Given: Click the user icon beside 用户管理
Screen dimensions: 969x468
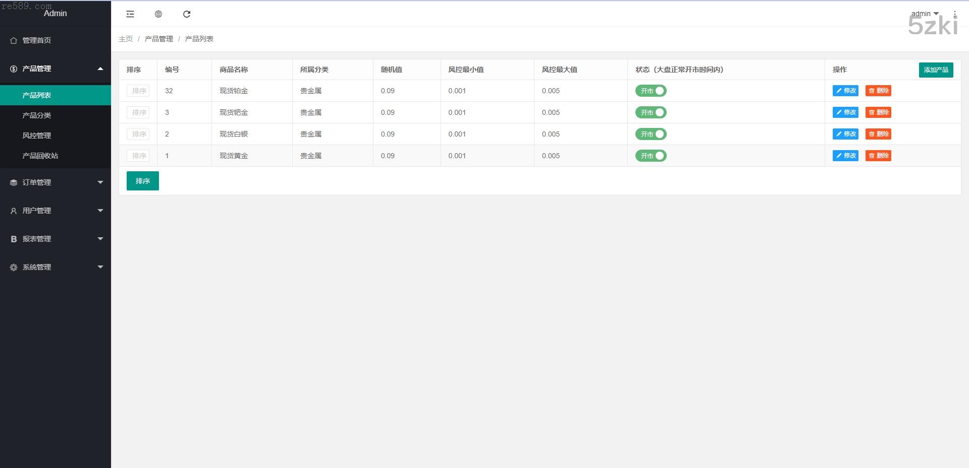Looking at the screenshot, I should 14,211.
